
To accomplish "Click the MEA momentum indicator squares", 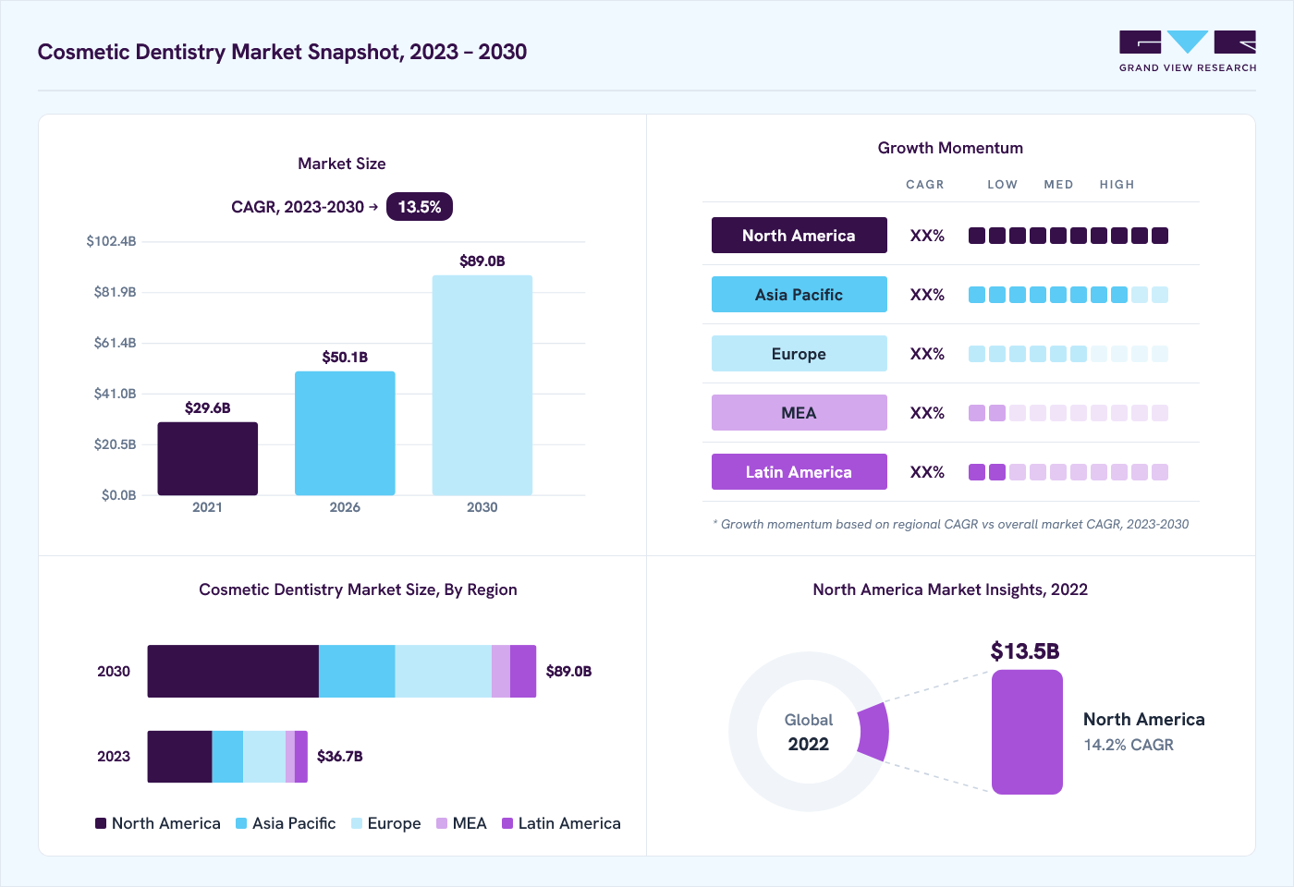I will pos(1068,413).
